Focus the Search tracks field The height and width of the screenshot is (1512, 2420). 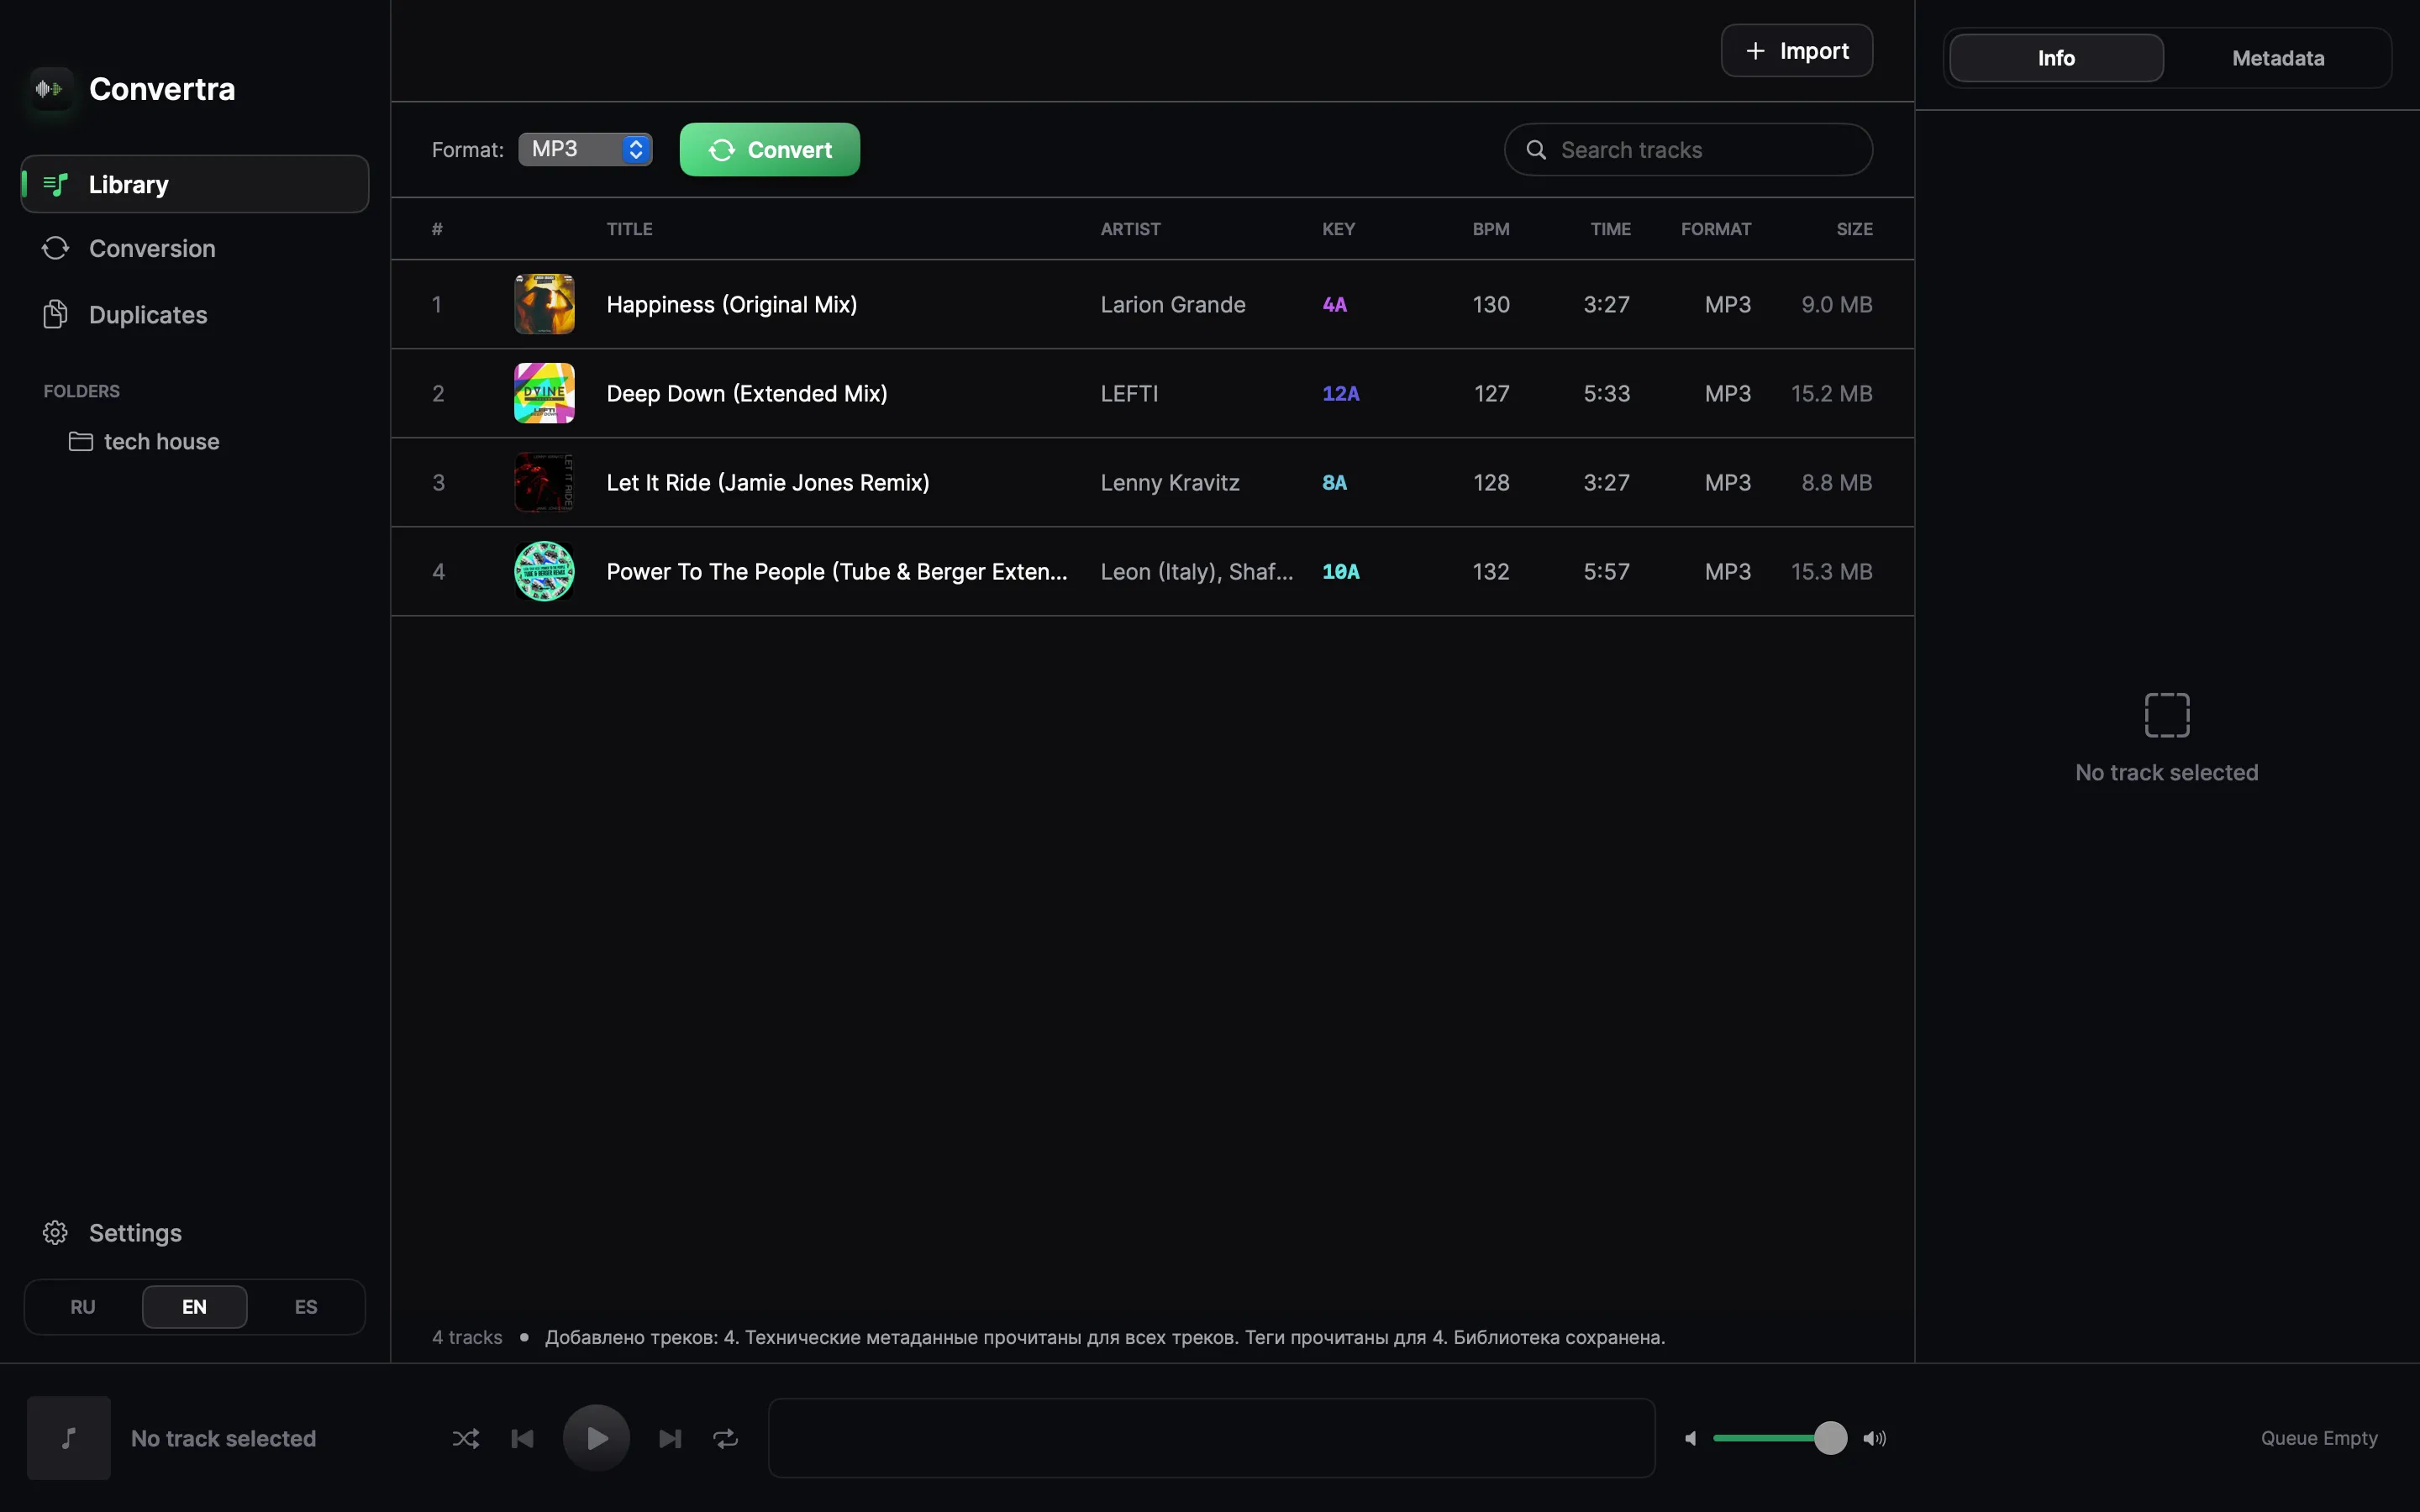pyautogui.click(x=1688, y=149)
